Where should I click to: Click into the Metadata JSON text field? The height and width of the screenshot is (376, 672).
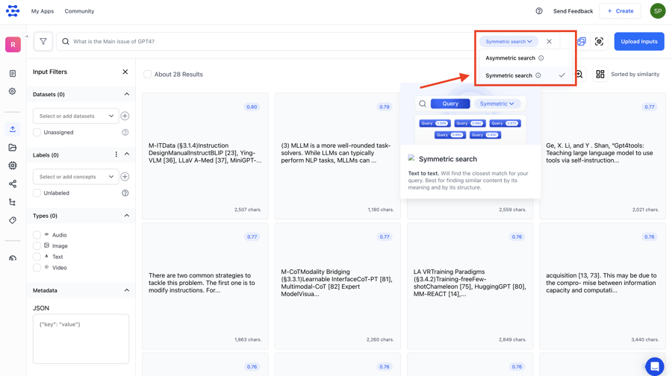click(x=81, y=339)
